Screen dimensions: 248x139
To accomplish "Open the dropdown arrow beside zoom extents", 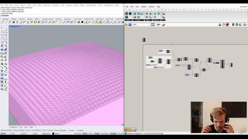I will (x=155, y=25).
